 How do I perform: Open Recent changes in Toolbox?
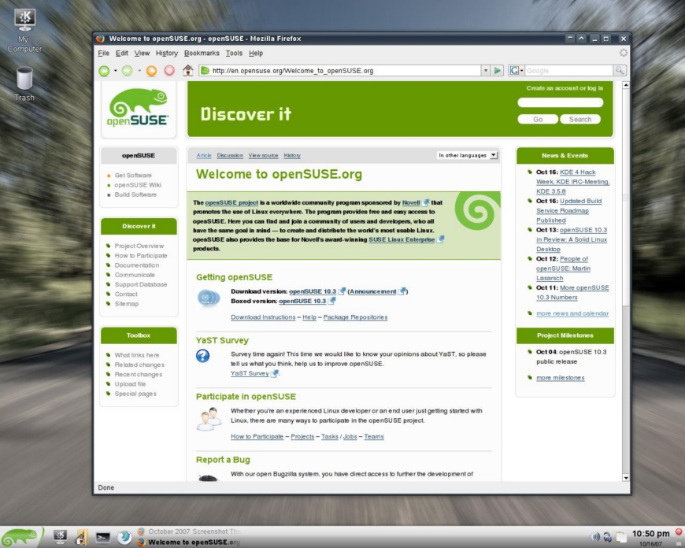pos(138,375)
